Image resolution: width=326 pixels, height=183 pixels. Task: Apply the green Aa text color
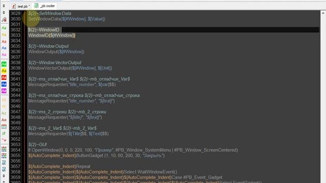click(x=4, y=28)
